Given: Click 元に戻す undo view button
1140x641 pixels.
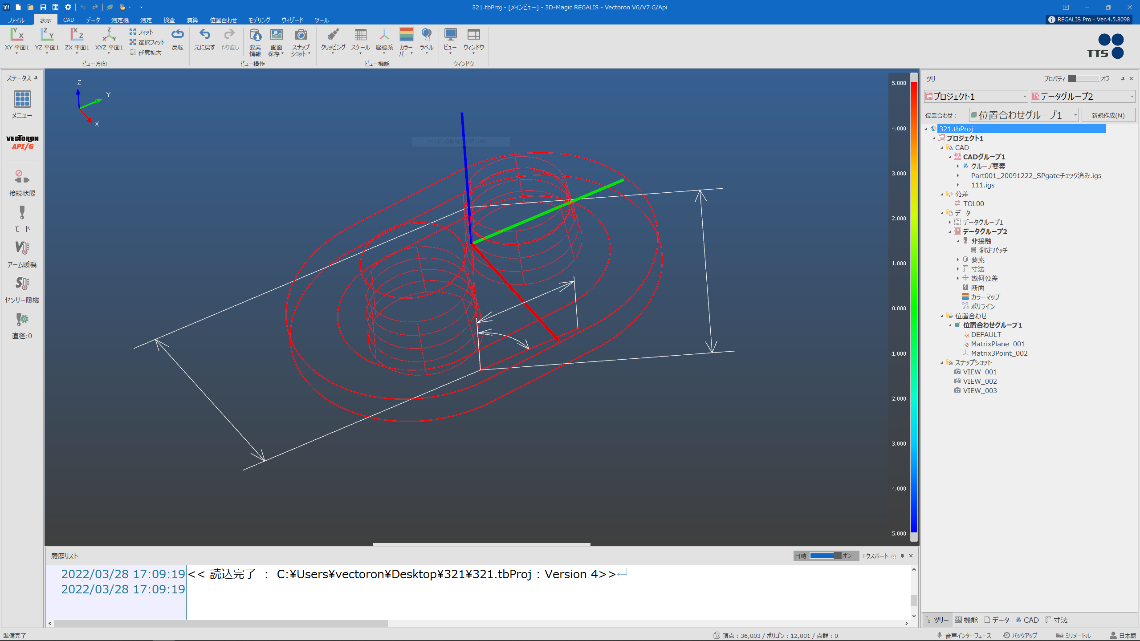Looking at the screenshot, I should (204, 40).
